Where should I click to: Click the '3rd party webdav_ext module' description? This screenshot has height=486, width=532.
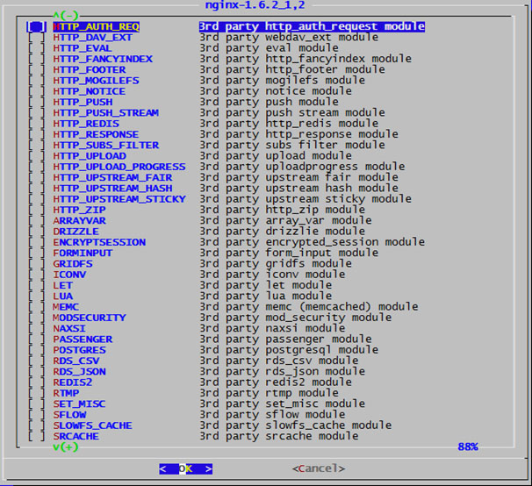click(x=289, y=38)
